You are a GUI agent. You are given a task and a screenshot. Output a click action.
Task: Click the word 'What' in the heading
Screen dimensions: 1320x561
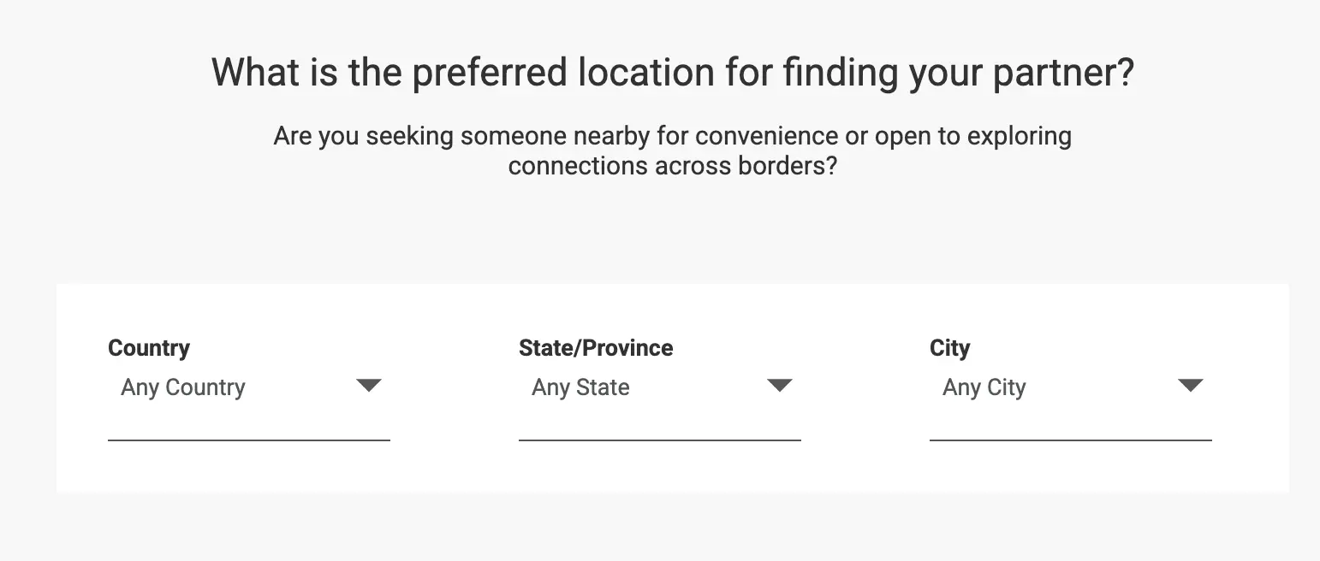255,73
